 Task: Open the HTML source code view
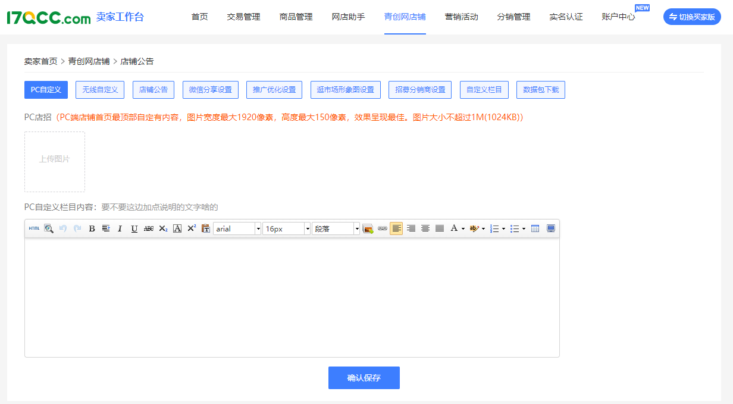pyautogui.click(x=34, y=228)
